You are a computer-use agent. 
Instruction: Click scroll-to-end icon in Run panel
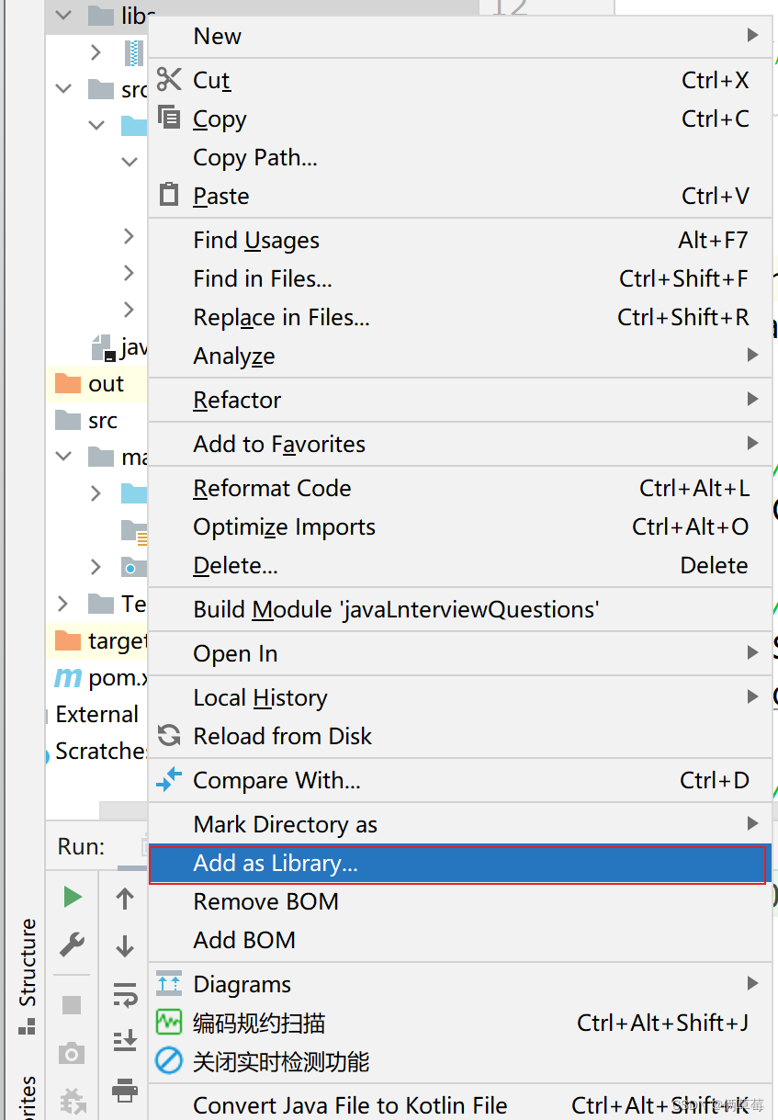[x=125, y=1041]
